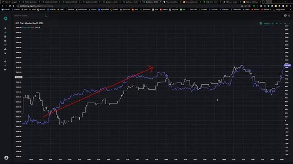Click the back arrow icon in the sidebar

5,66
